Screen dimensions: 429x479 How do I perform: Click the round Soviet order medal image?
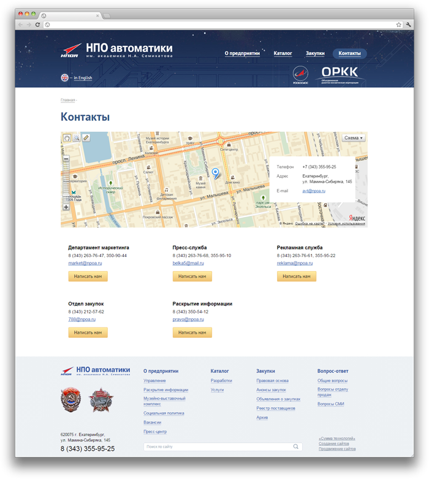pyautogui.click(x=71, y=399)
